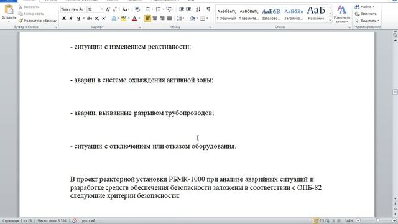Clear all formatting with eraser icon

click(137, 10)
